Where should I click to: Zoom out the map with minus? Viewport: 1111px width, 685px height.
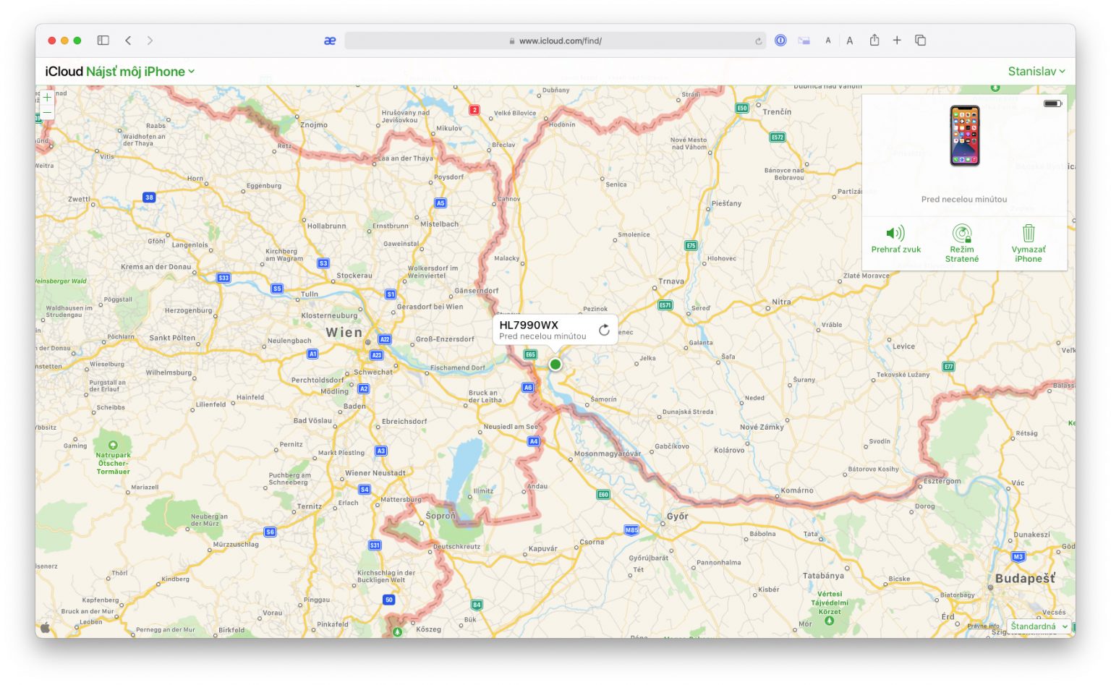47,113
